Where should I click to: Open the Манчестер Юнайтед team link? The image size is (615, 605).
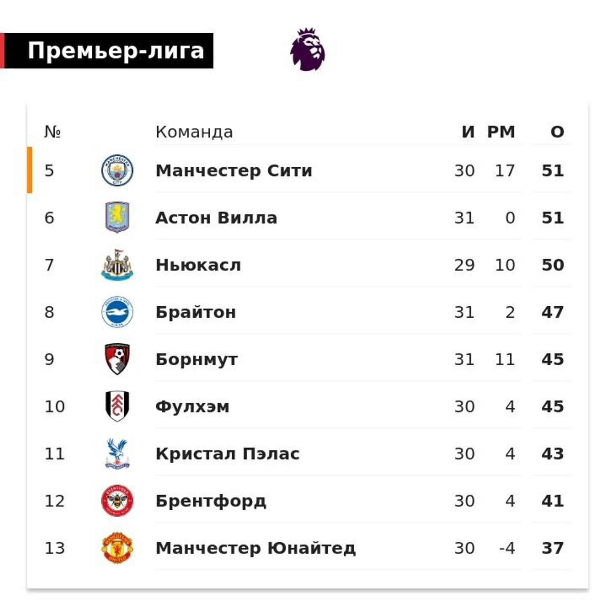255,548
